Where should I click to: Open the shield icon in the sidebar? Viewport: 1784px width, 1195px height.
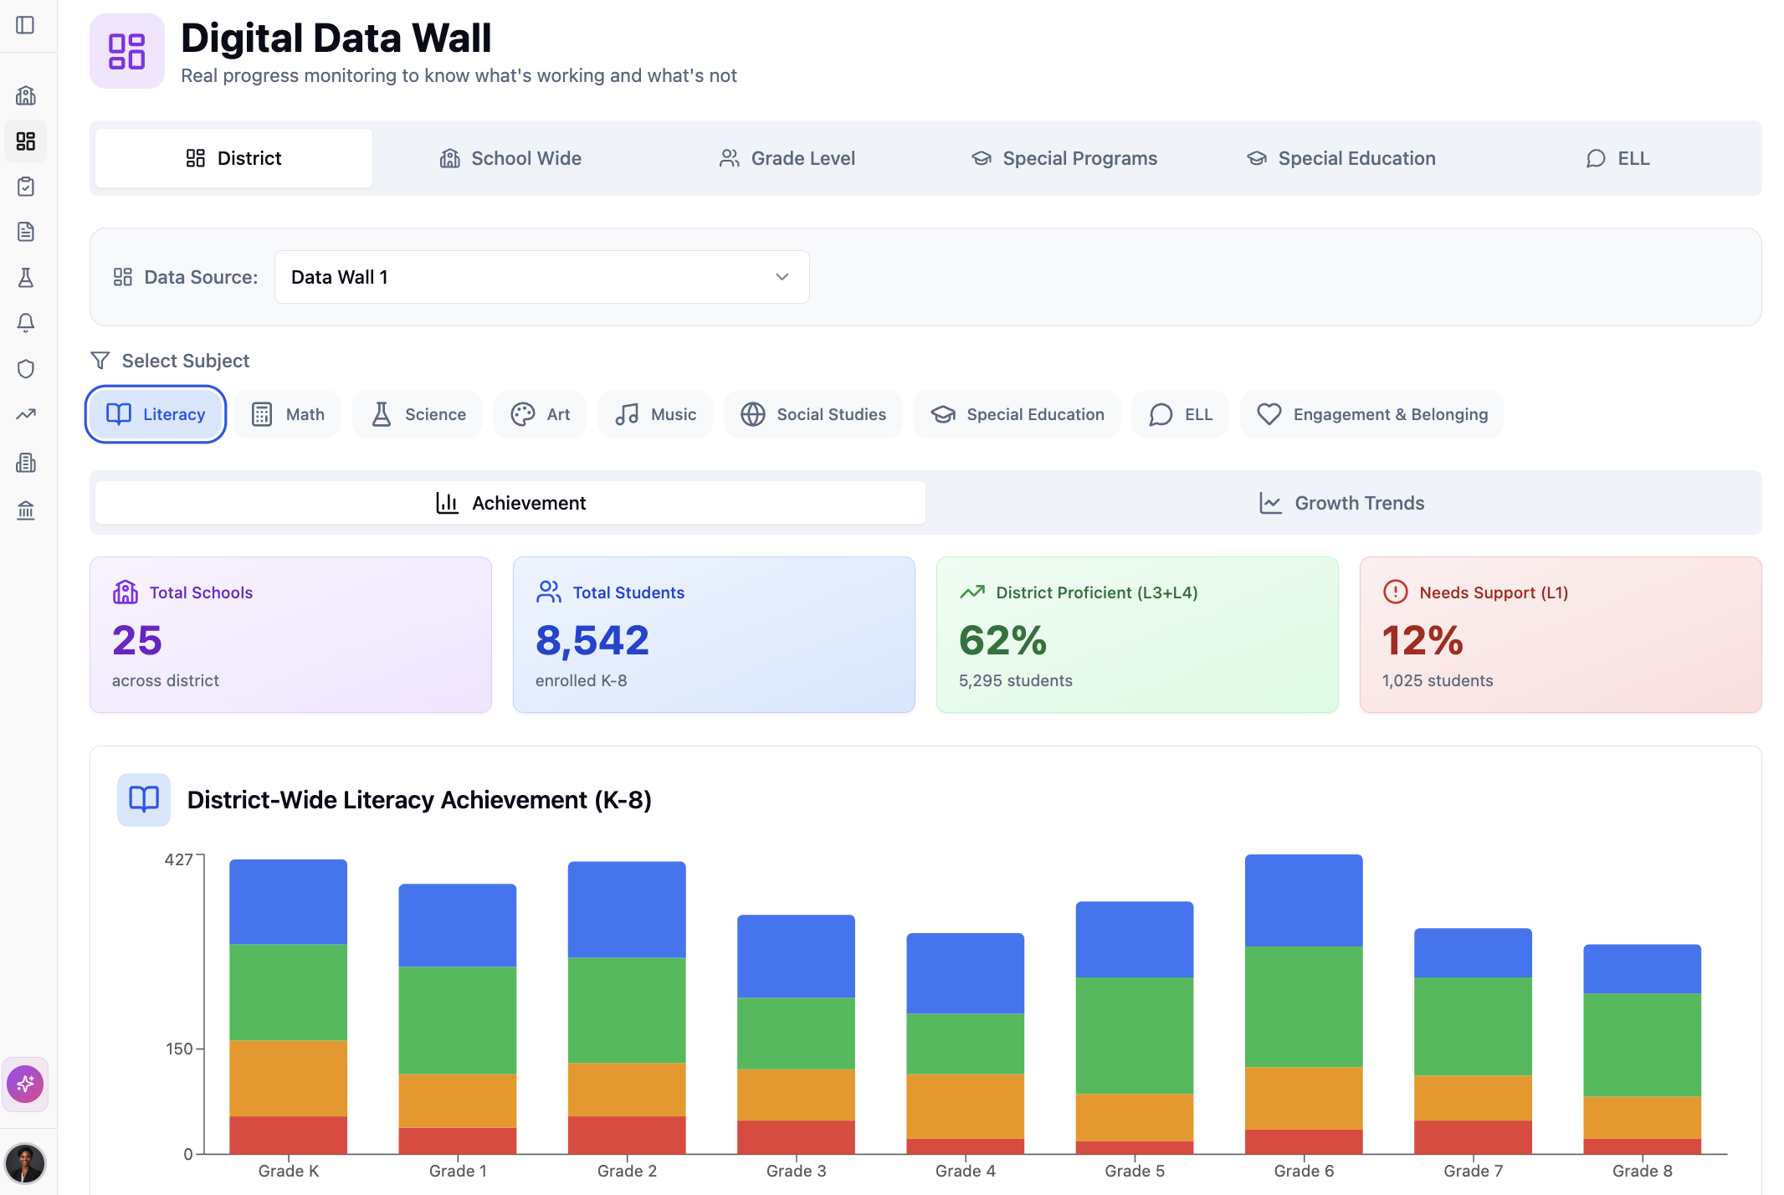tap(26, 368)
